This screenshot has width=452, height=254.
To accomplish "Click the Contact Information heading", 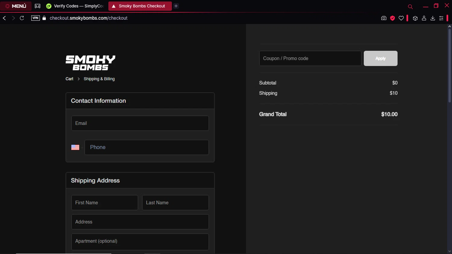I will (99, 101).
